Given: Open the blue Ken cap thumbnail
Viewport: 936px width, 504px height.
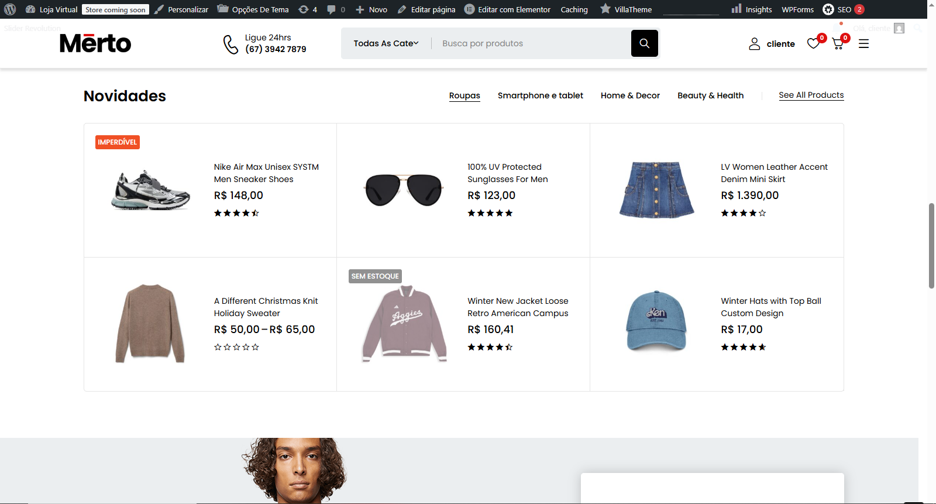Looking at the screenshot, I should pos(656,321).
